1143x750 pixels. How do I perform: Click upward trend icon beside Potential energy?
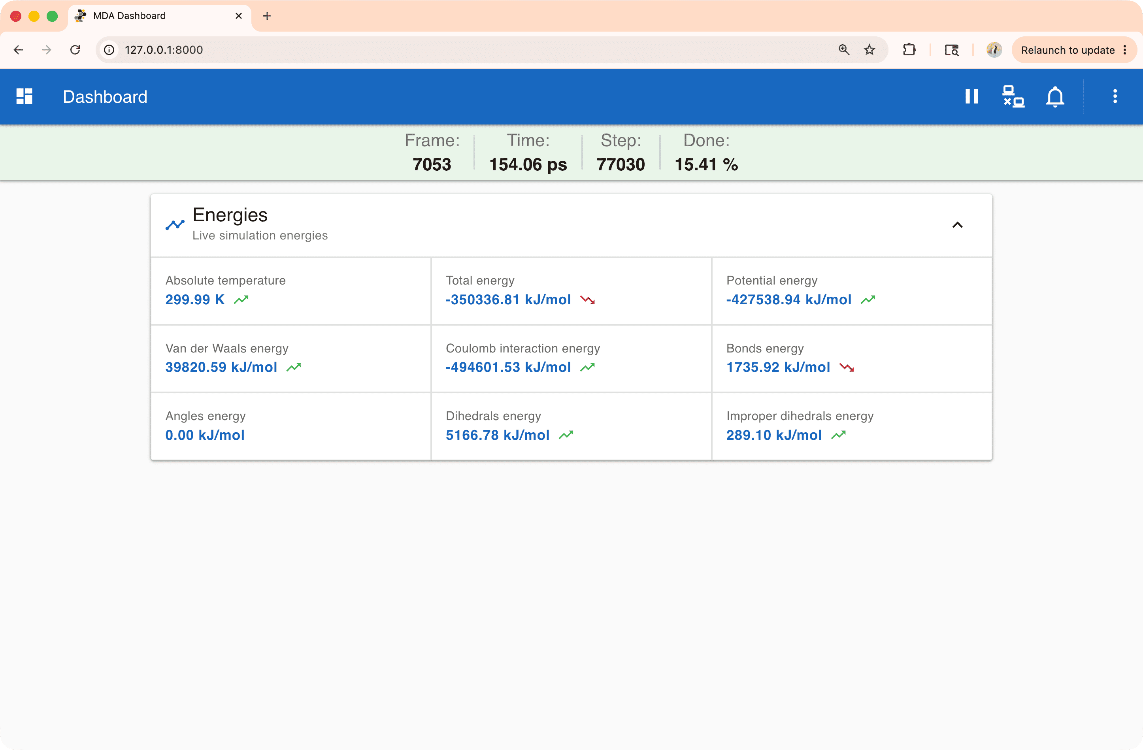click(x=868, y=300)
